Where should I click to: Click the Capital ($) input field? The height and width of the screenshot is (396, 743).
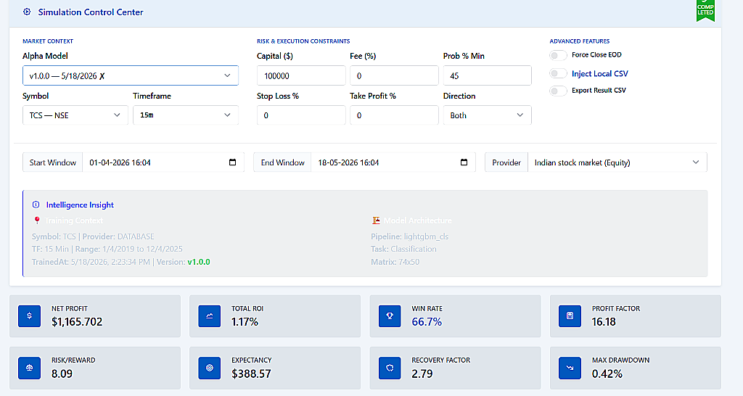(301, 75)
